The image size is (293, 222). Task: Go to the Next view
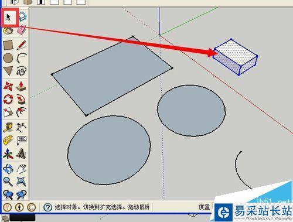pos(21,194)
